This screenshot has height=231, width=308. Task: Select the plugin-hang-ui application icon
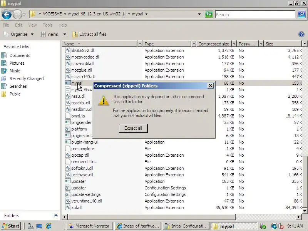click(x=68, y=142)
